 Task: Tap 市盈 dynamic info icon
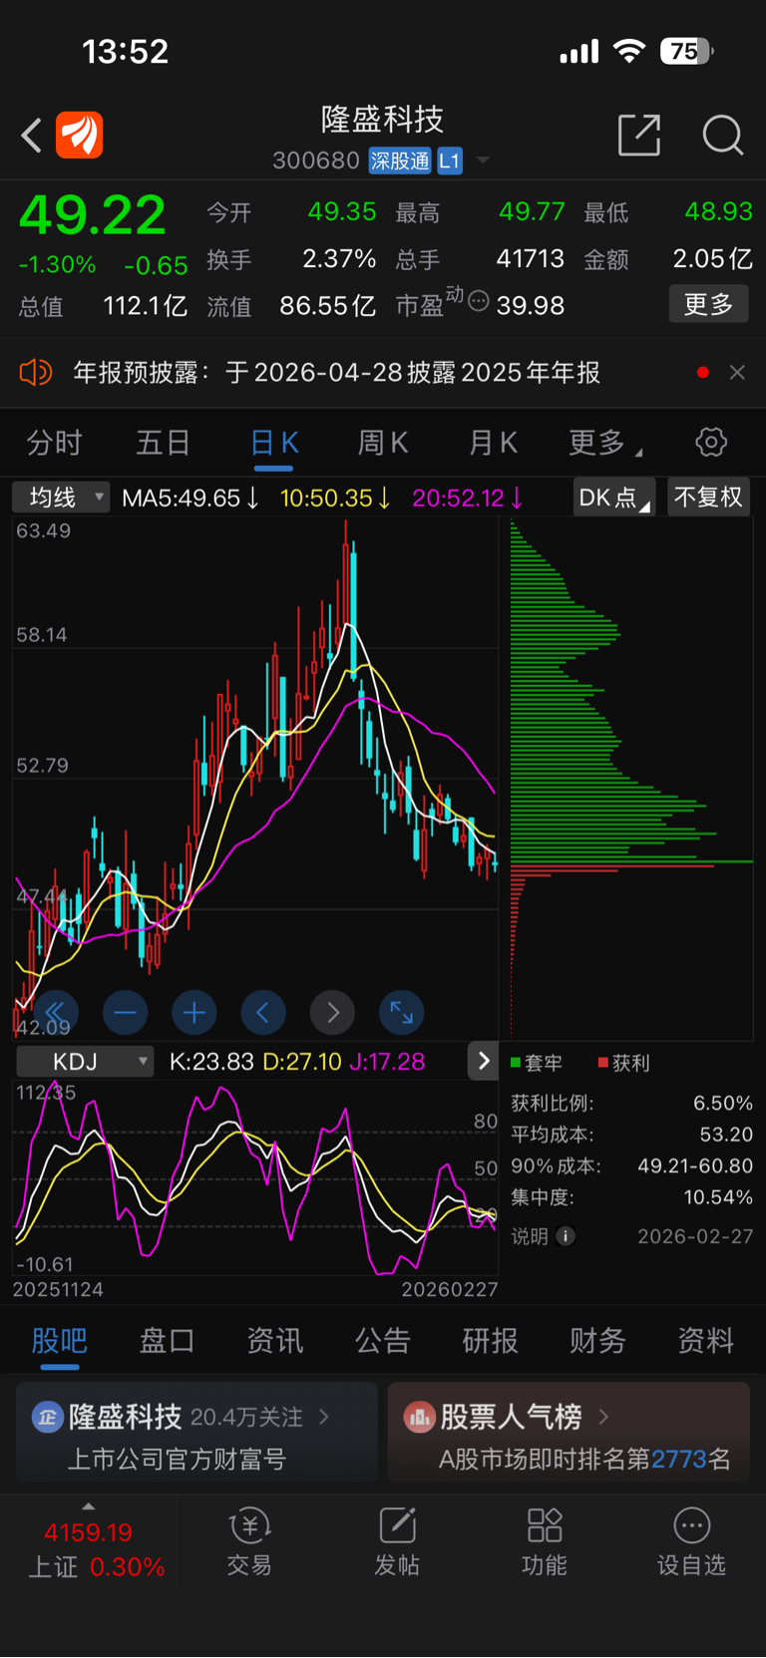tap(478, 301)
